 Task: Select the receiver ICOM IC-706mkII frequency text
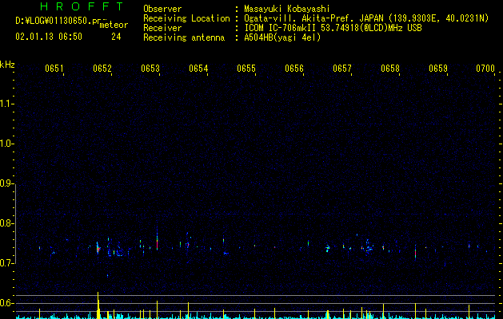(333, 28)
